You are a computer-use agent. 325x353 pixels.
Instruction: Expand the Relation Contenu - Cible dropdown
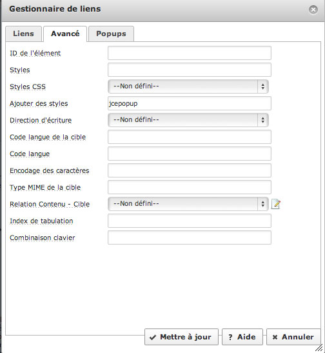pyautogui.click(x=188, y=204)
